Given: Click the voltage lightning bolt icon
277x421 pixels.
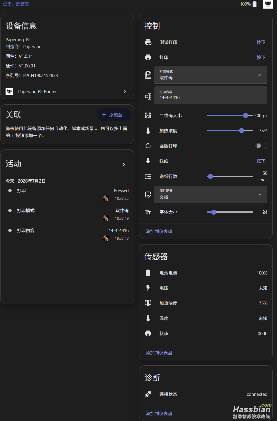Looking at the screenshot, I should coord(148,288).
